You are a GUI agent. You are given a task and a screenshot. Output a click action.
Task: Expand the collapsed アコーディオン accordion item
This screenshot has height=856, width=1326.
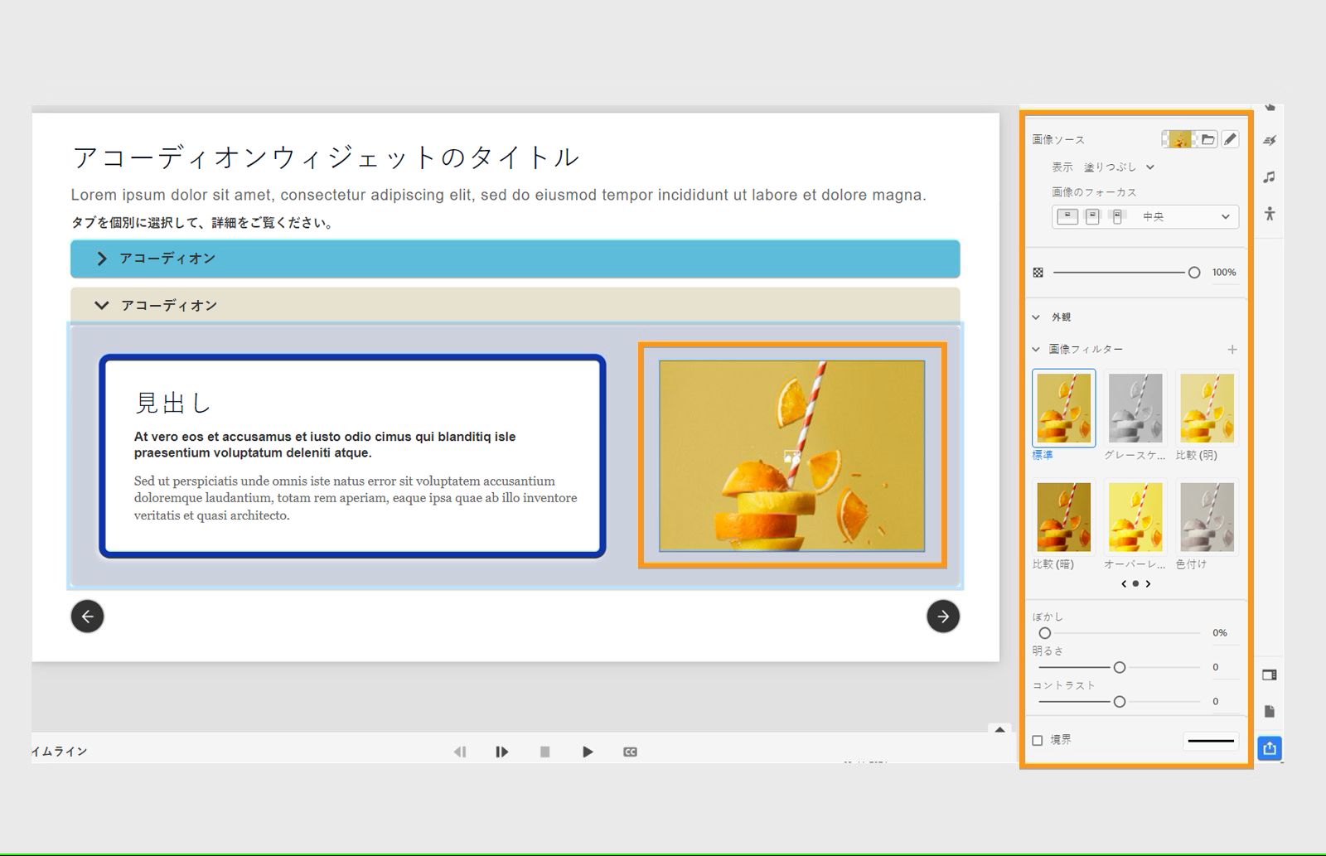(x=166, y=259)
